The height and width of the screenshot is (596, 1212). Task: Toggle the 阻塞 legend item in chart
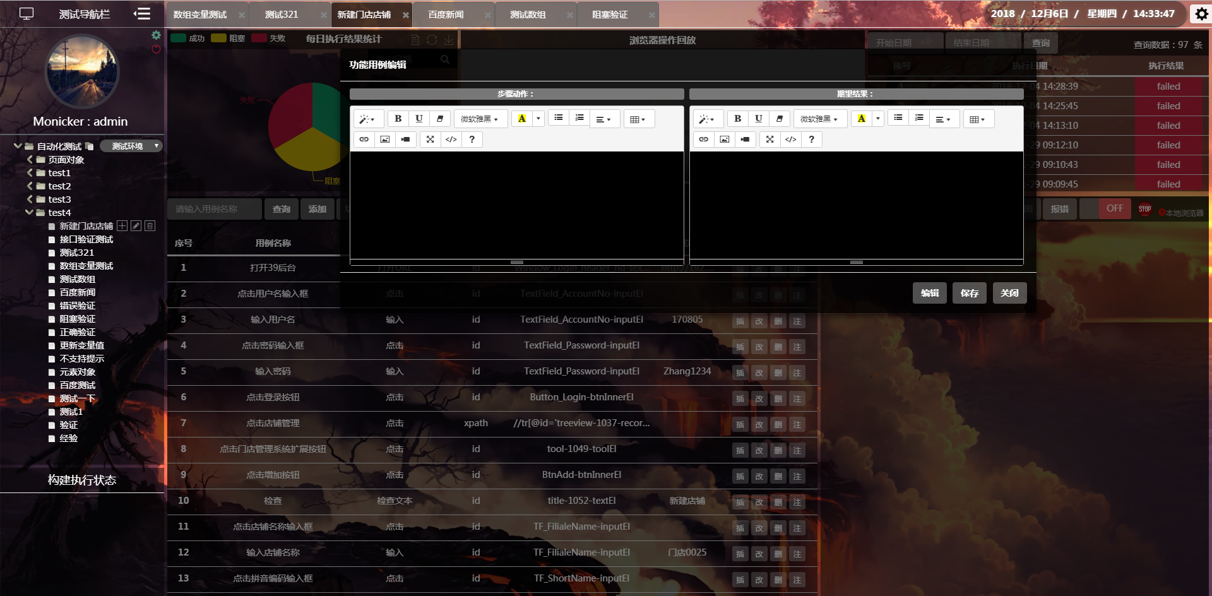[228, 39]
